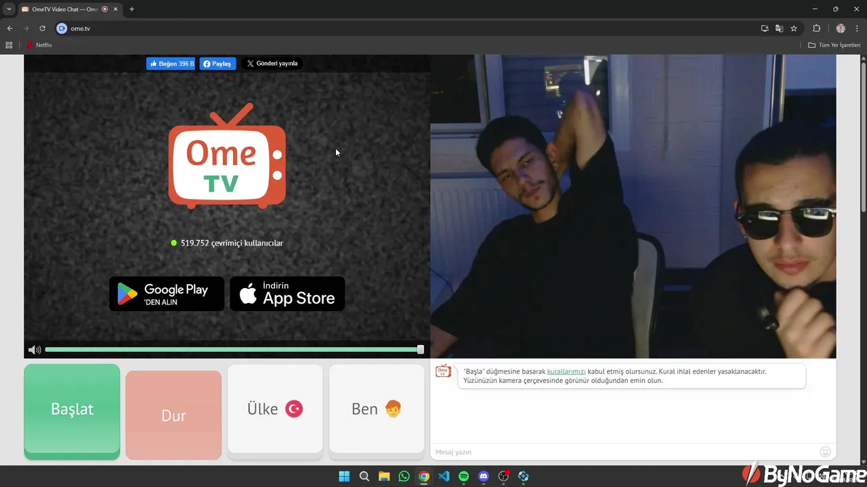Open the Chrome three-dot menu
This screenshot has height=487, width=867.
click(858, 28)
